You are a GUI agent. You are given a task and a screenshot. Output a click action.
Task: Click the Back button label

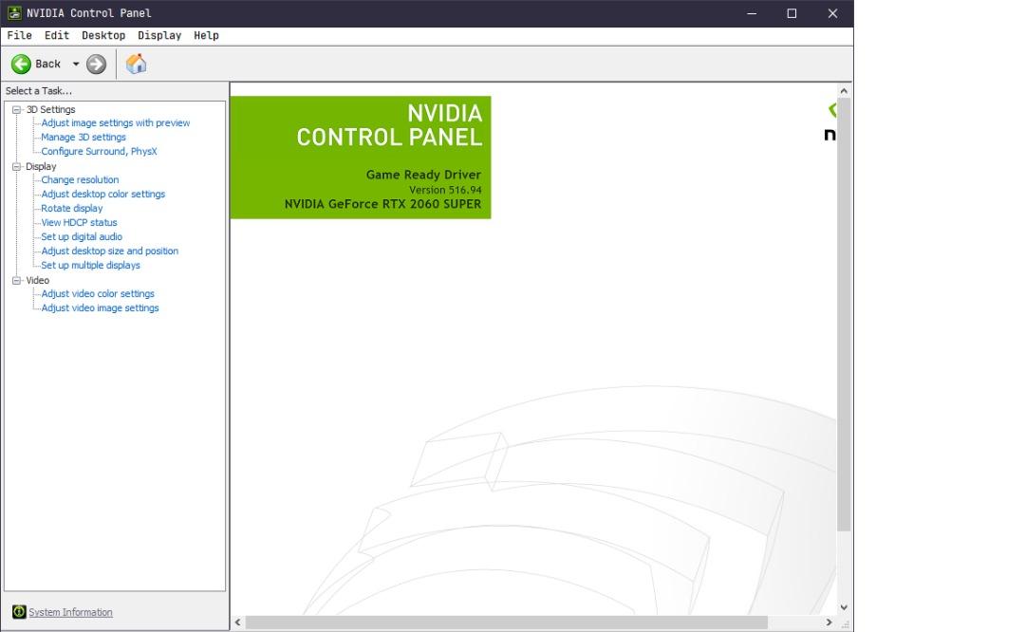click(47, 64)
